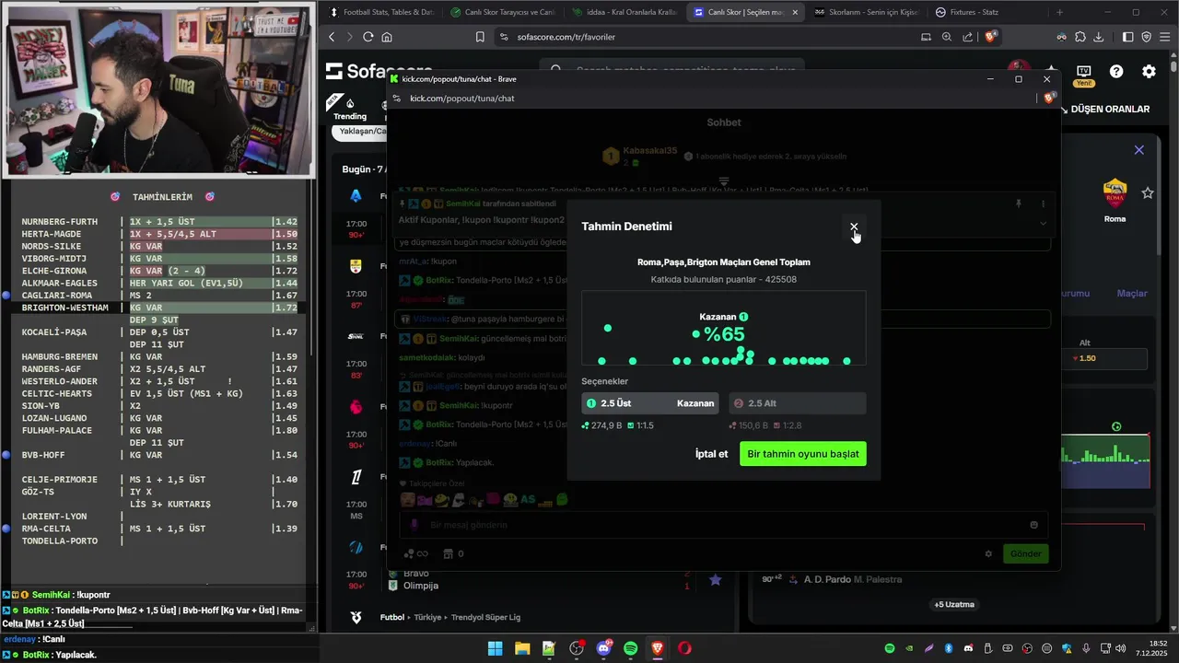1179x663 pixels.
Task: Bookmark the sofascore page
Action: click(x=480, y=37)
